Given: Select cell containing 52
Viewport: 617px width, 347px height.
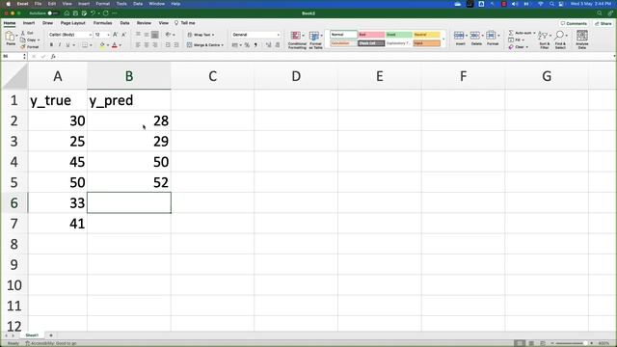Looking at the screenshot, I should click(129, 182).
